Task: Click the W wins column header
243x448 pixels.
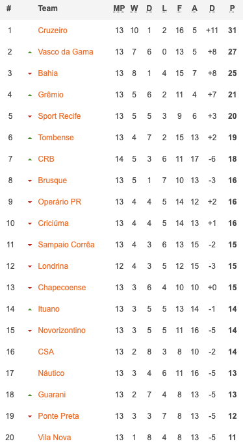Action: 134,8
